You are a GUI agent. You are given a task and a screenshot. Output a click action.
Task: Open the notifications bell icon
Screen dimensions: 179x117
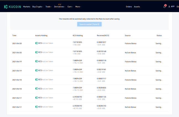click(164, 7)
